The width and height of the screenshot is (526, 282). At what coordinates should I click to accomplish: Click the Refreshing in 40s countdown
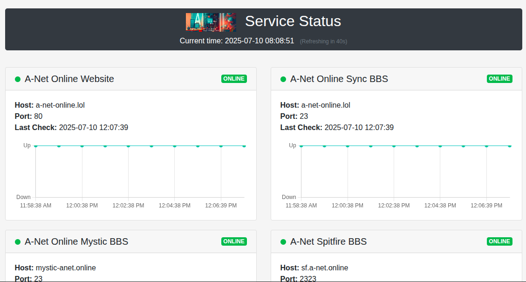point(323,41)
